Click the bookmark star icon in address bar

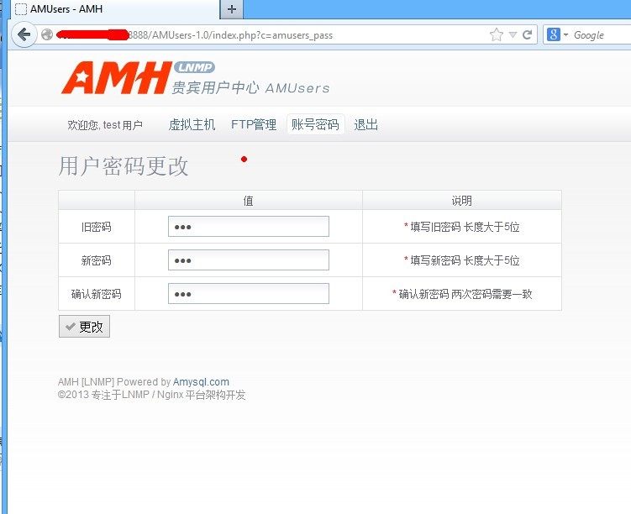(497, 34)
